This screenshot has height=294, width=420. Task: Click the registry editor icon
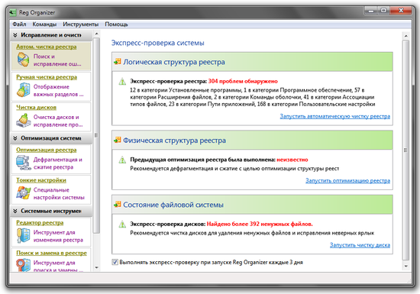click(x=24, y=236)
